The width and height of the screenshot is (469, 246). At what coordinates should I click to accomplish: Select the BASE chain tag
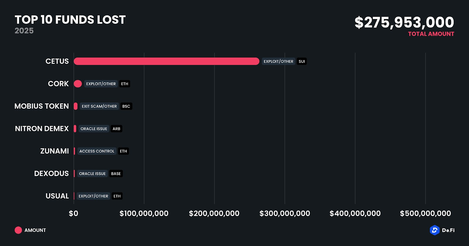[x=116, y=174]
